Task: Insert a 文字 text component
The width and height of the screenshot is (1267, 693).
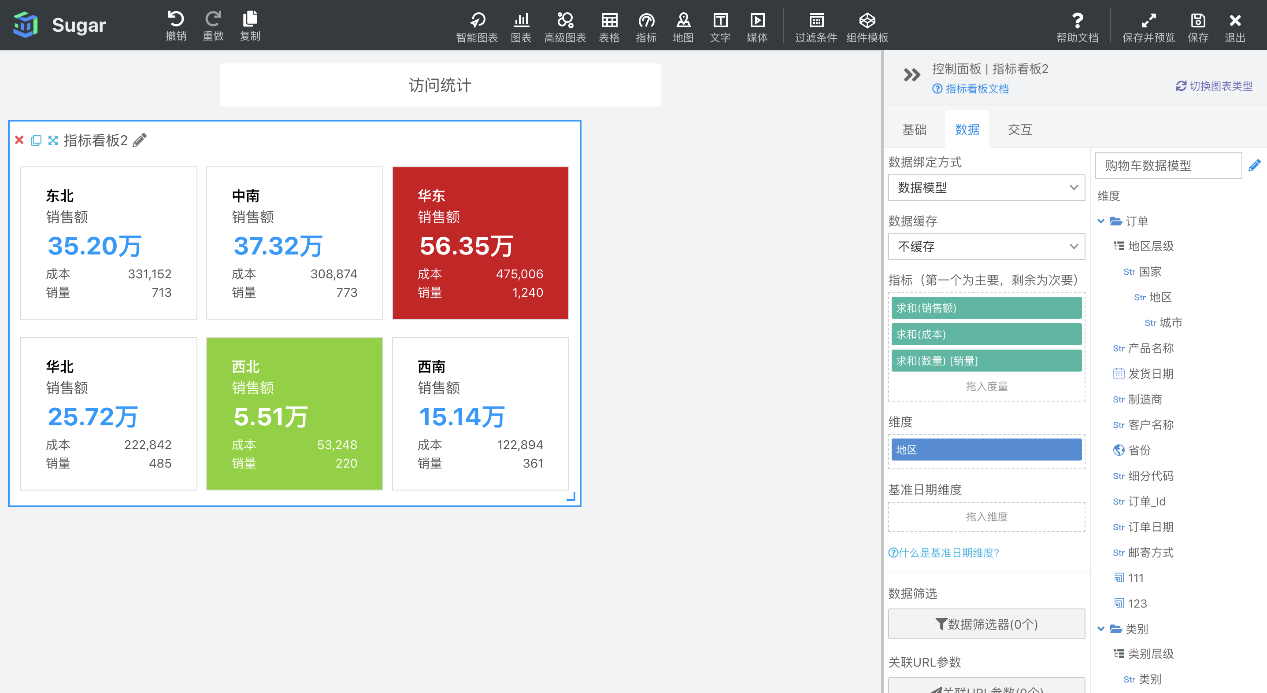Action: pyautogui.click(x=720, y=28)
